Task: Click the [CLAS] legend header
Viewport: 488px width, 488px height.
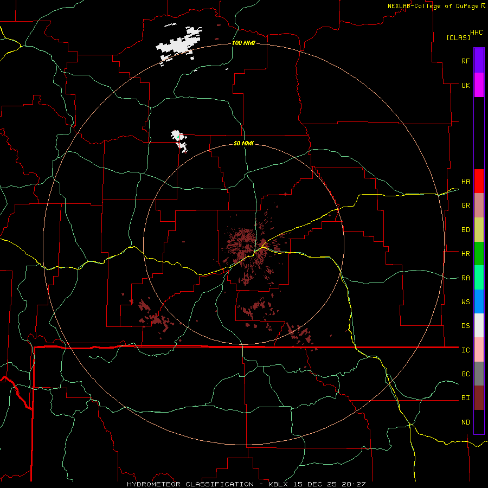Action: (x=458, y=37)
